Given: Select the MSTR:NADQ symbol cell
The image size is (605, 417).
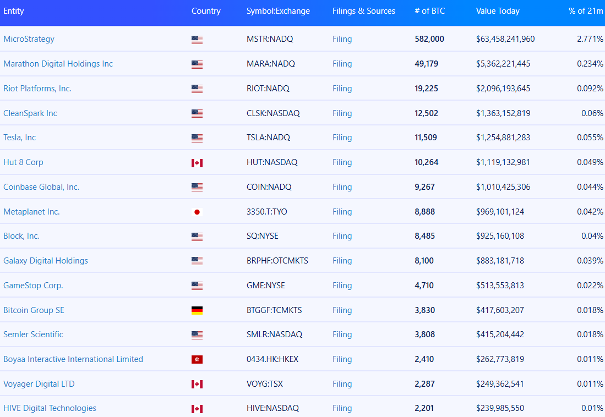Looking at the screenshot, I should 270,39.
